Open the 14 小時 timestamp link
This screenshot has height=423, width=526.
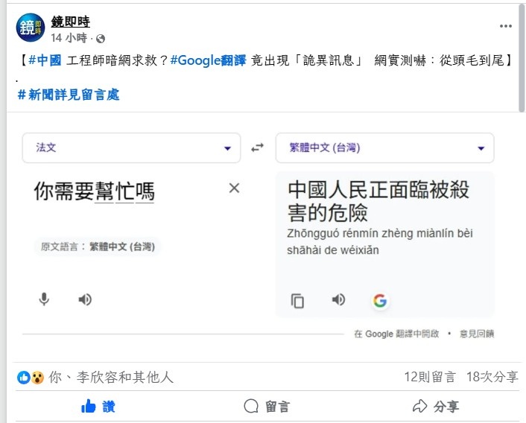point(69,38)
